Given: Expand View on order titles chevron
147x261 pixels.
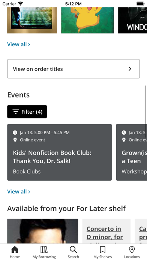Looking at the screenshot, I should click(130, 69).
